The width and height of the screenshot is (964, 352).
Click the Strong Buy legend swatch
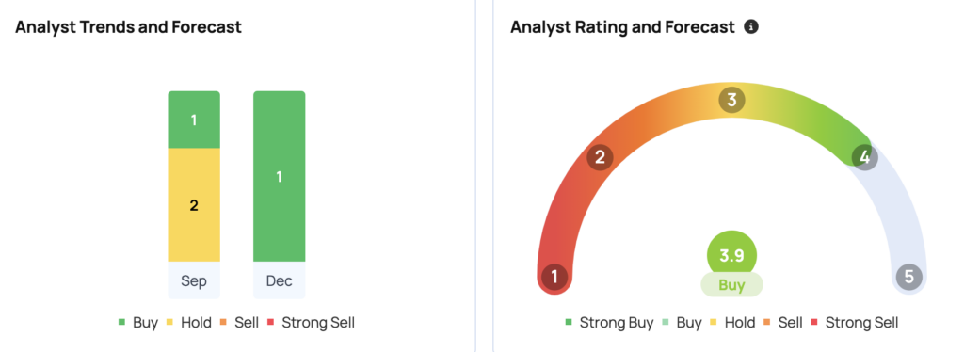click(569, 323)
